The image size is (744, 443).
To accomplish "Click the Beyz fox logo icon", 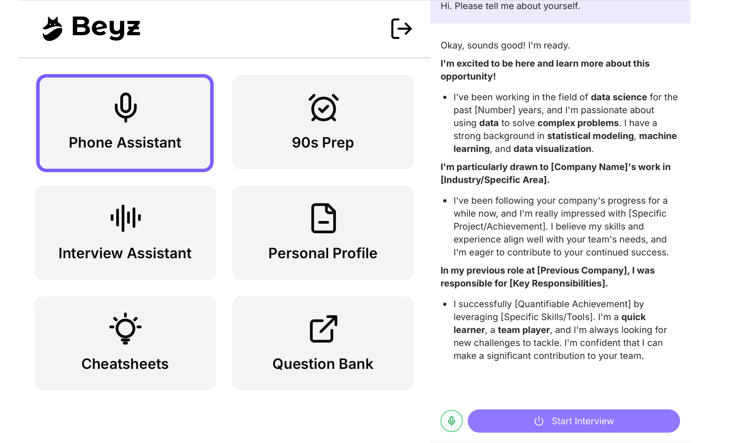I will 52,29.
